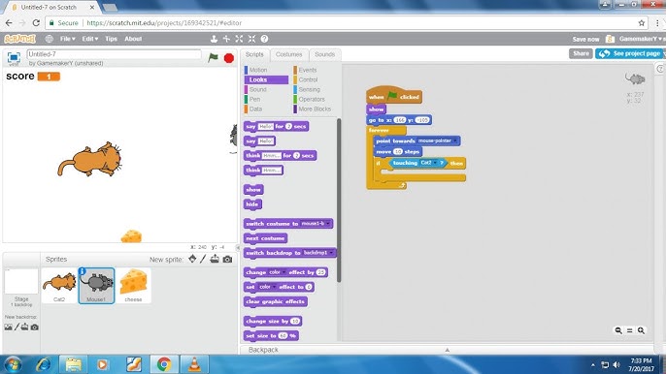The width and height of the screenshot is (666, 374).
Task: Switch to the Scripts tab
Action: (x=254, y=54)
